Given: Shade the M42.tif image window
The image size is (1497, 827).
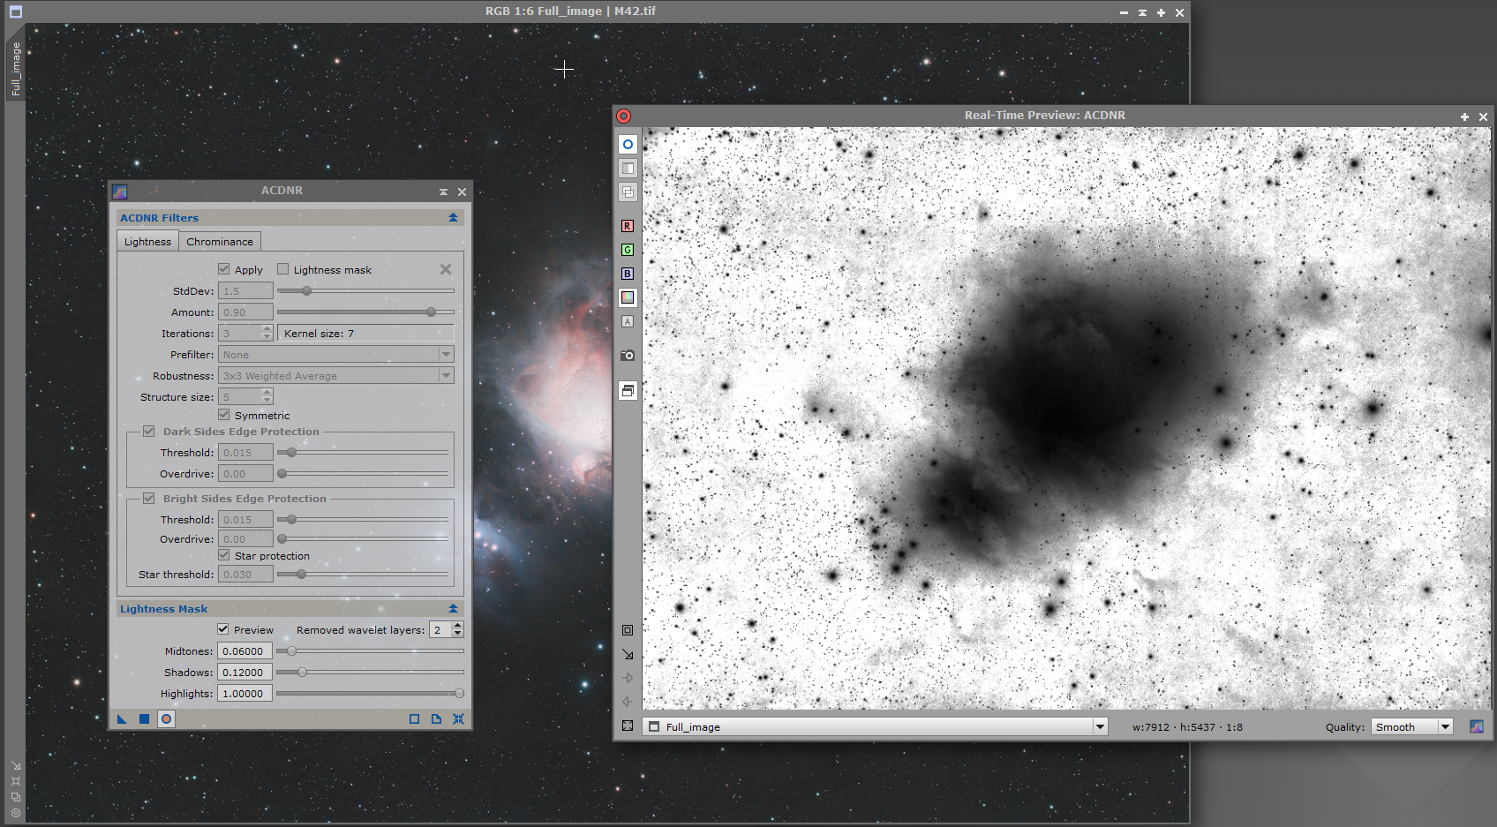Looking at the screenshot, I should click(1142, 12).
